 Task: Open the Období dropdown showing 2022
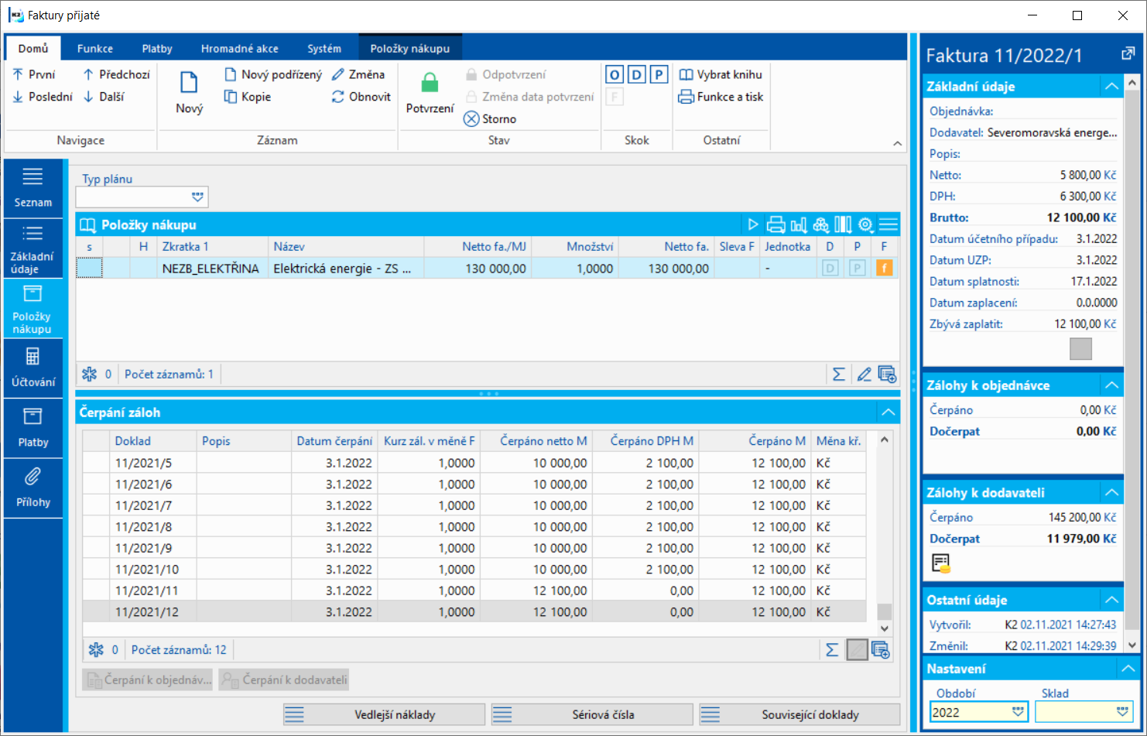(x=1018, y=712)
